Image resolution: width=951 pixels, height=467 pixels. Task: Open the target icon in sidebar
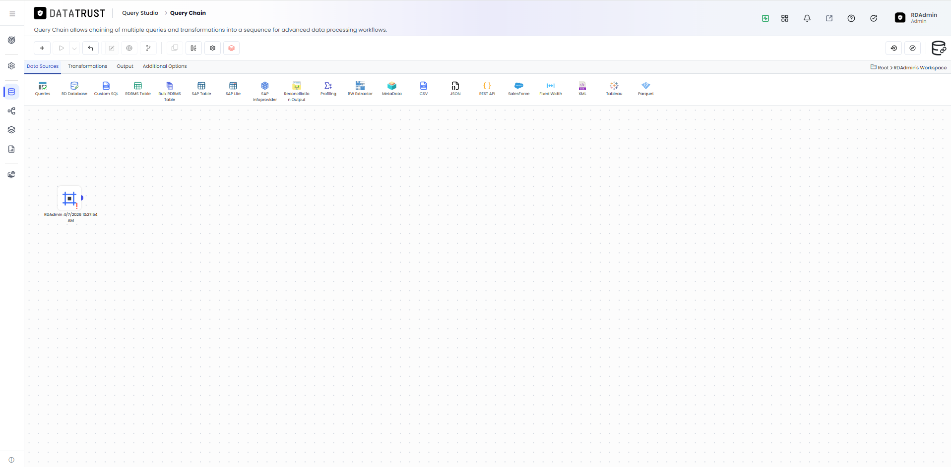click(11, 40)
